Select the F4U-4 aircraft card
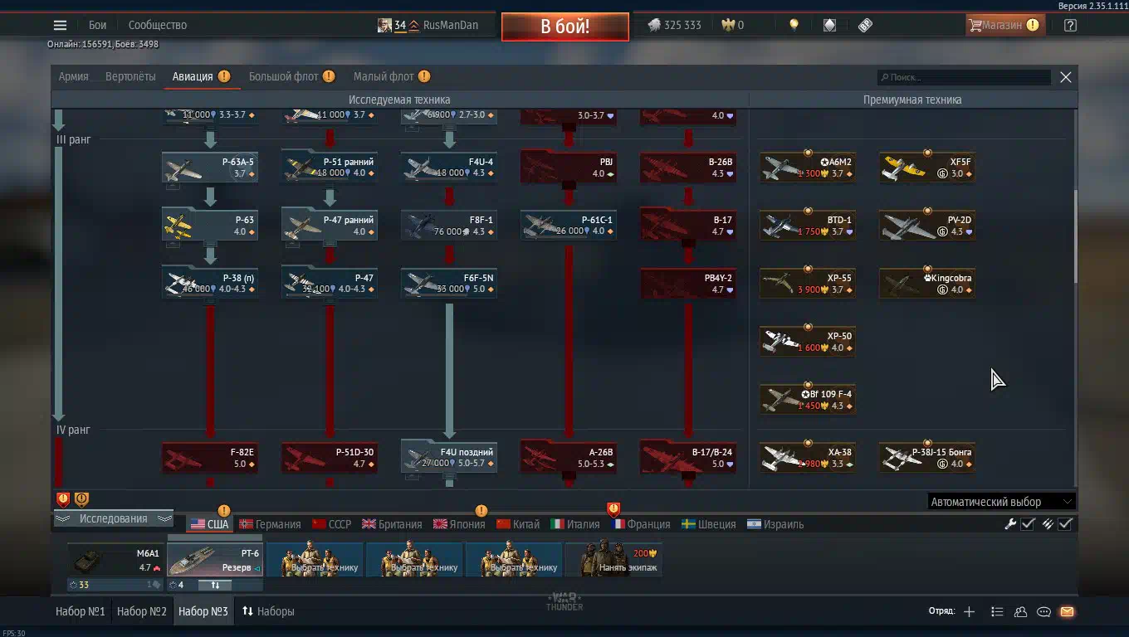Screen dimensions: 1129x637 pos(449,168)
